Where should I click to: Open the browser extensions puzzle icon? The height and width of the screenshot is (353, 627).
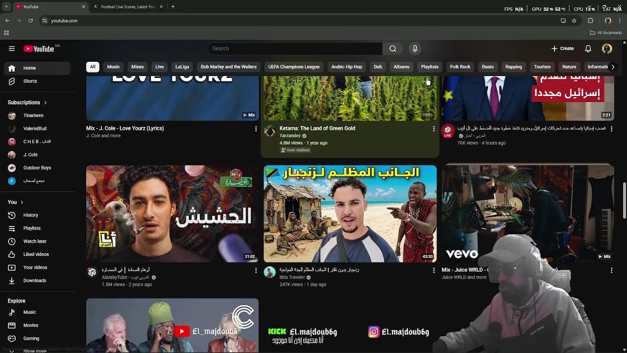pyautogui.click(x=591, y=21)
